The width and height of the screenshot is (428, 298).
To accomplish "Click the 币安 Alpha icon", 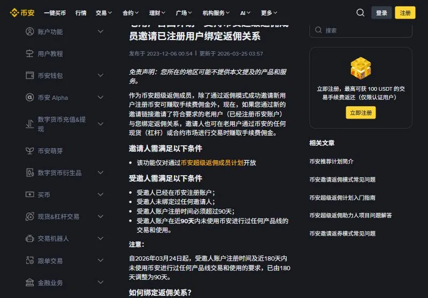I will (x=30, y=98).
